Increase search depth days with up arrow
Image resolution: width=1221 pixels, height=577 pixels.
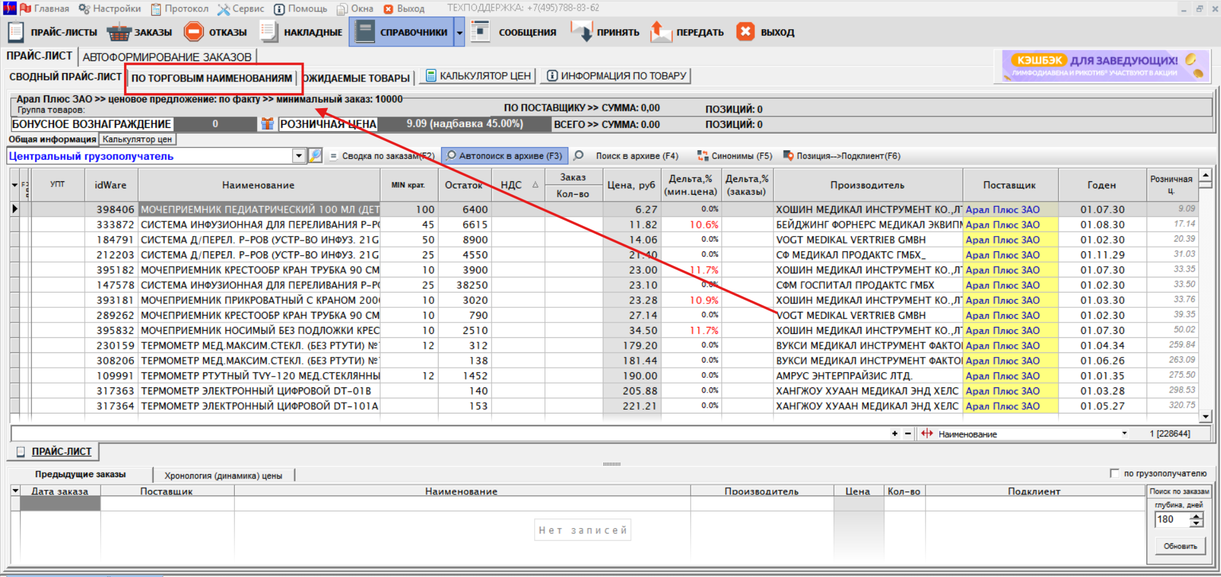1196,516
